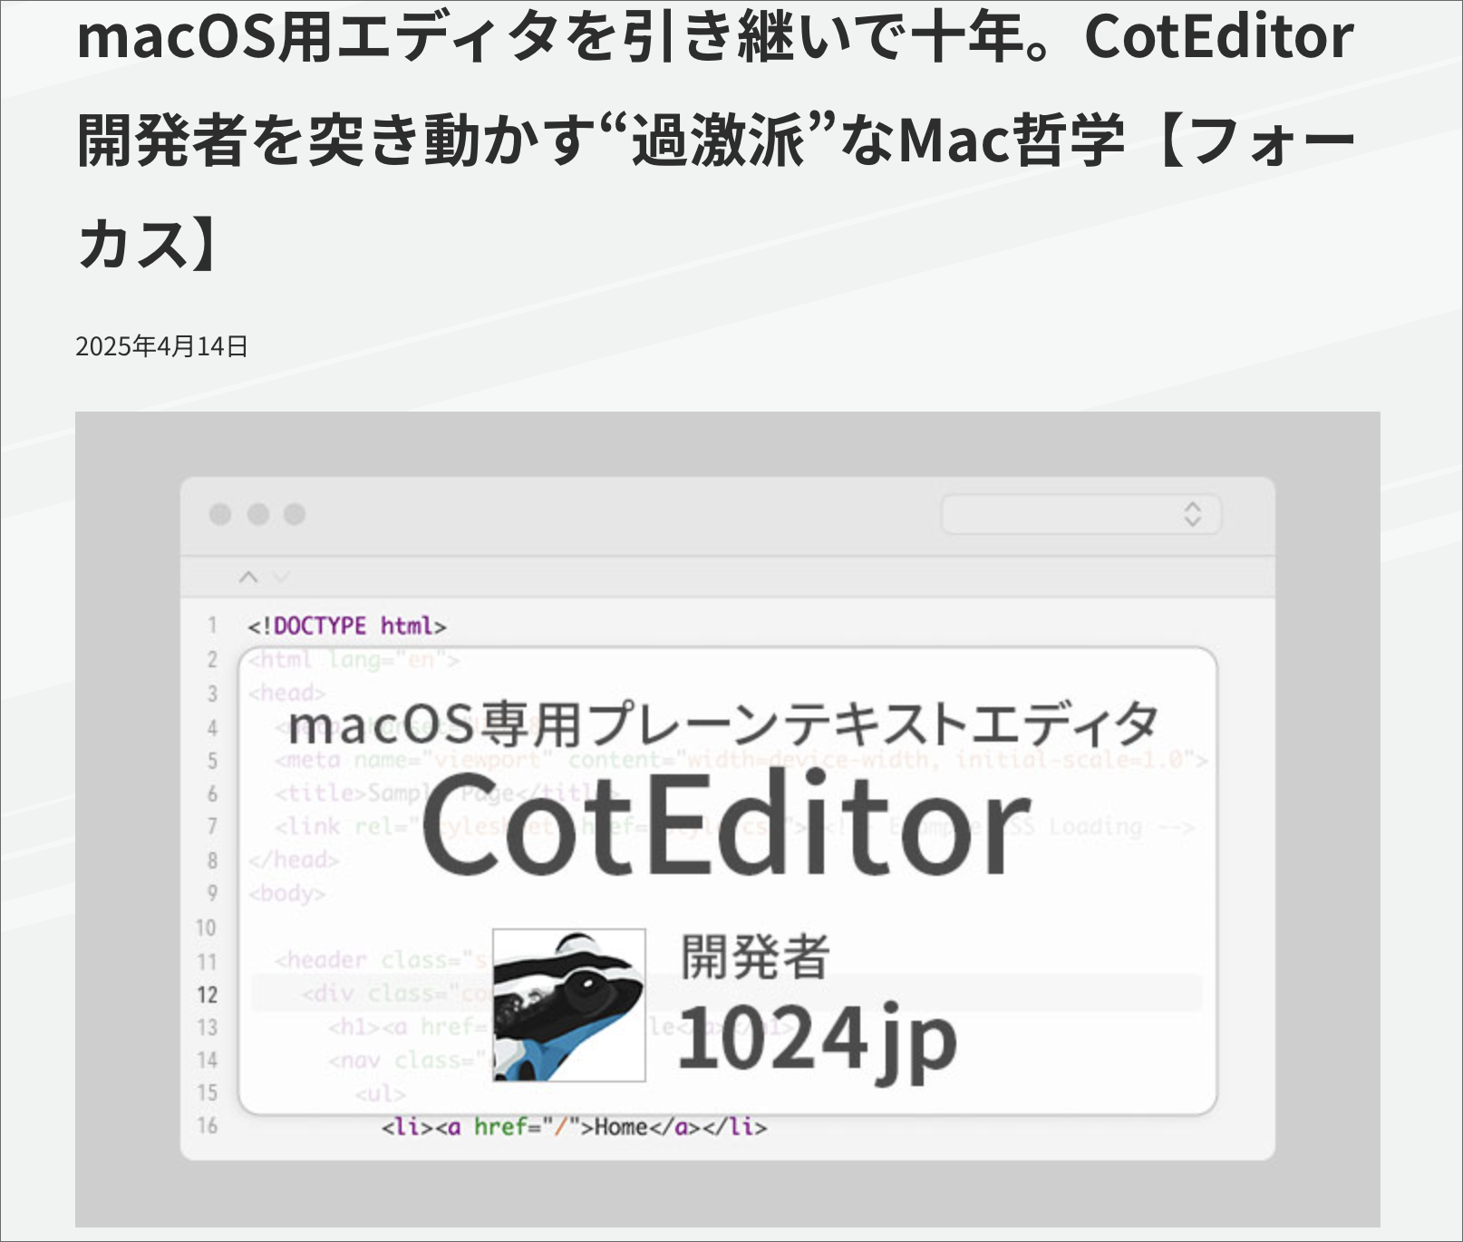Click the Home list item code line
The width and height of the screenshot is (1463, 1242).
[575, 1127]
